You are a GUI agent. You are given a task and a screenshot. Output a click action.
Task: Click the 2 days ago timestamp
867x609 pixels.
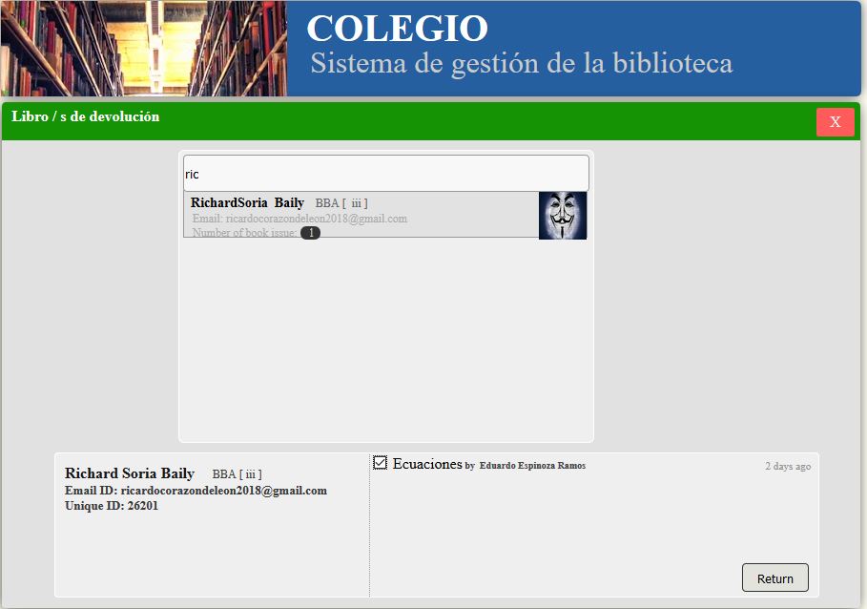(x=787, y=465)
